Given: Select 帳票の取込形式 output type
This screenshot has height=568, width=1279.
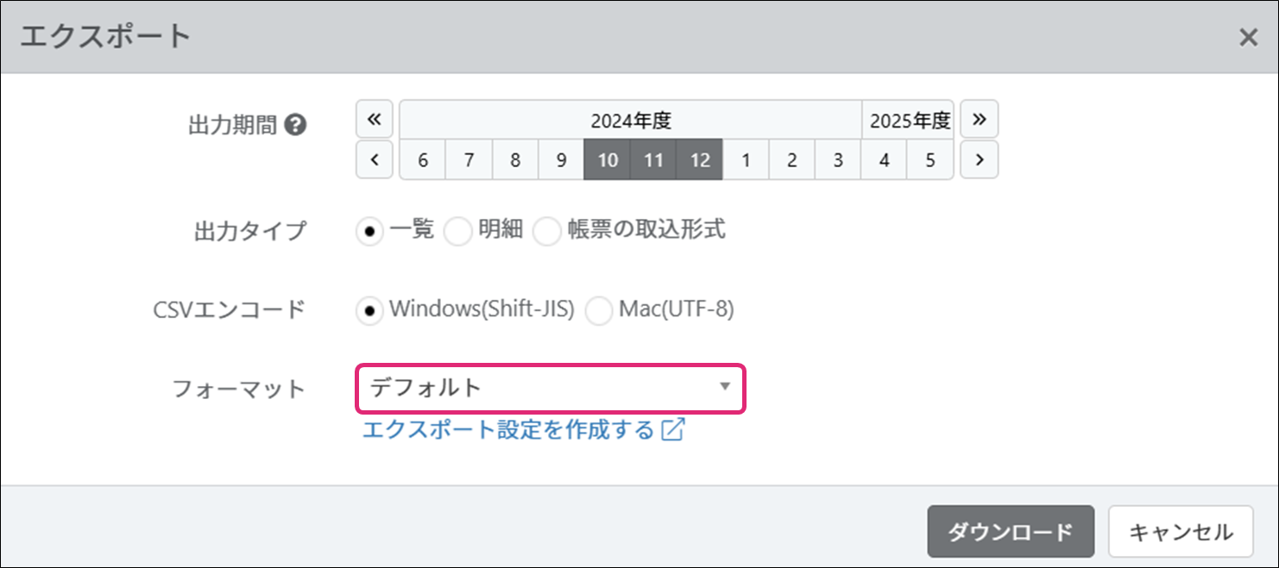Looking at the screenshot, I should (547, 231).
